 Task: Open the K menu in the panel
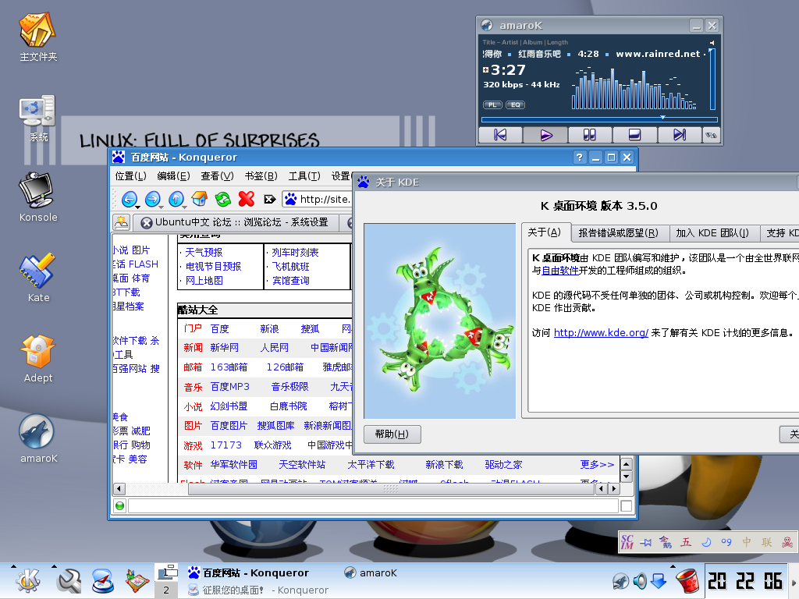[27, 581]
